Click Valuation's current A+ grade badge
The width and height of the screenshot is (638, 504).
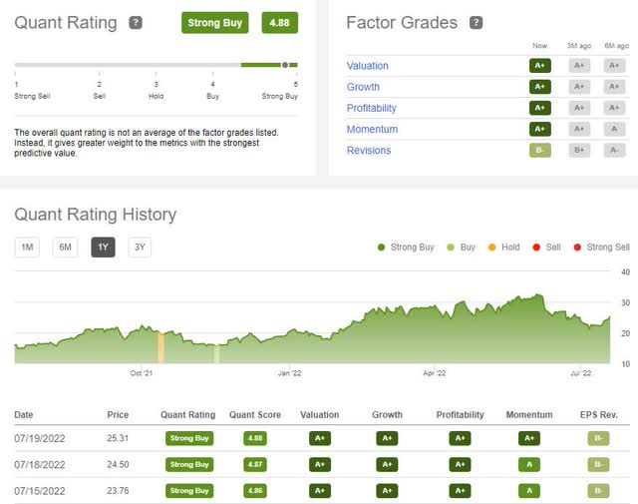click(x=540, y=66)
